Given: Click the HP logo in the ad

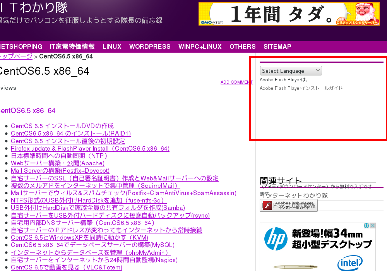Looking at the screenshot, I should pyautogui.click(x=276, y=239).
